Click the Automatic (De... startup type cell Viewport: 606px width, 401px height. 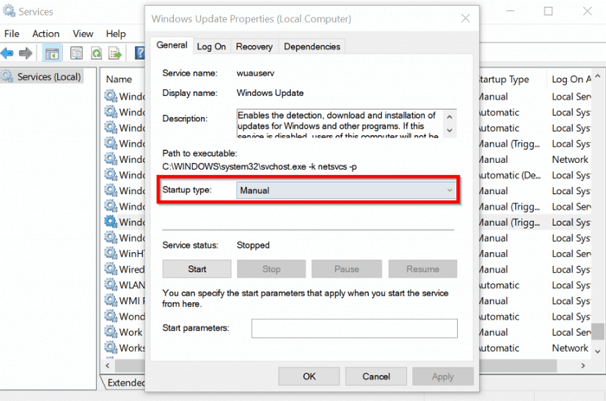pos(510,175)
